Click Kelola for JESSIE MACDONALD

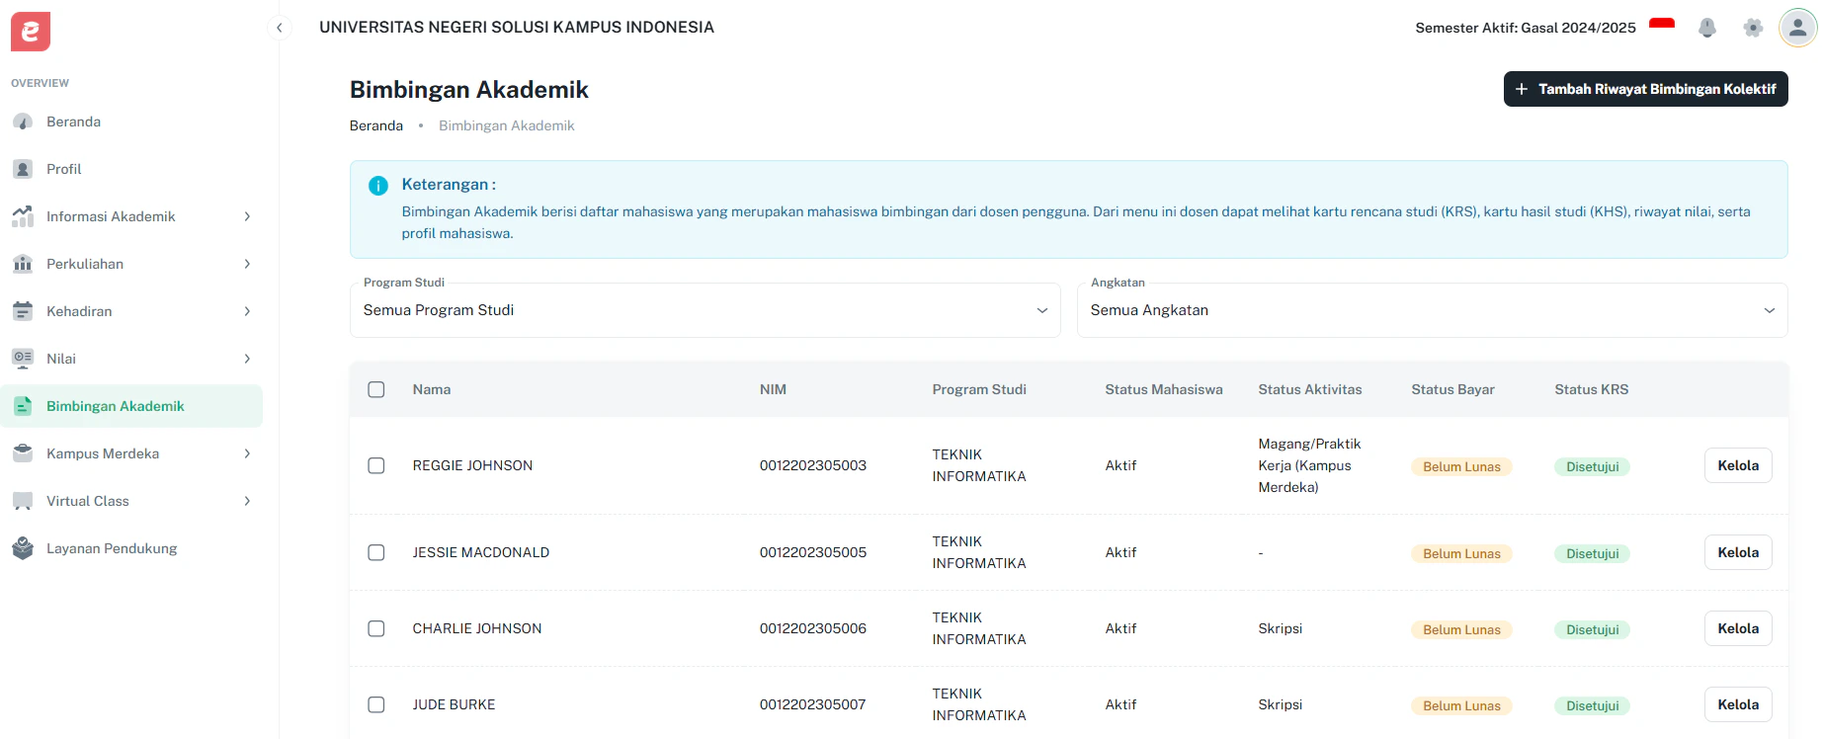click(x=1738, y=552)
